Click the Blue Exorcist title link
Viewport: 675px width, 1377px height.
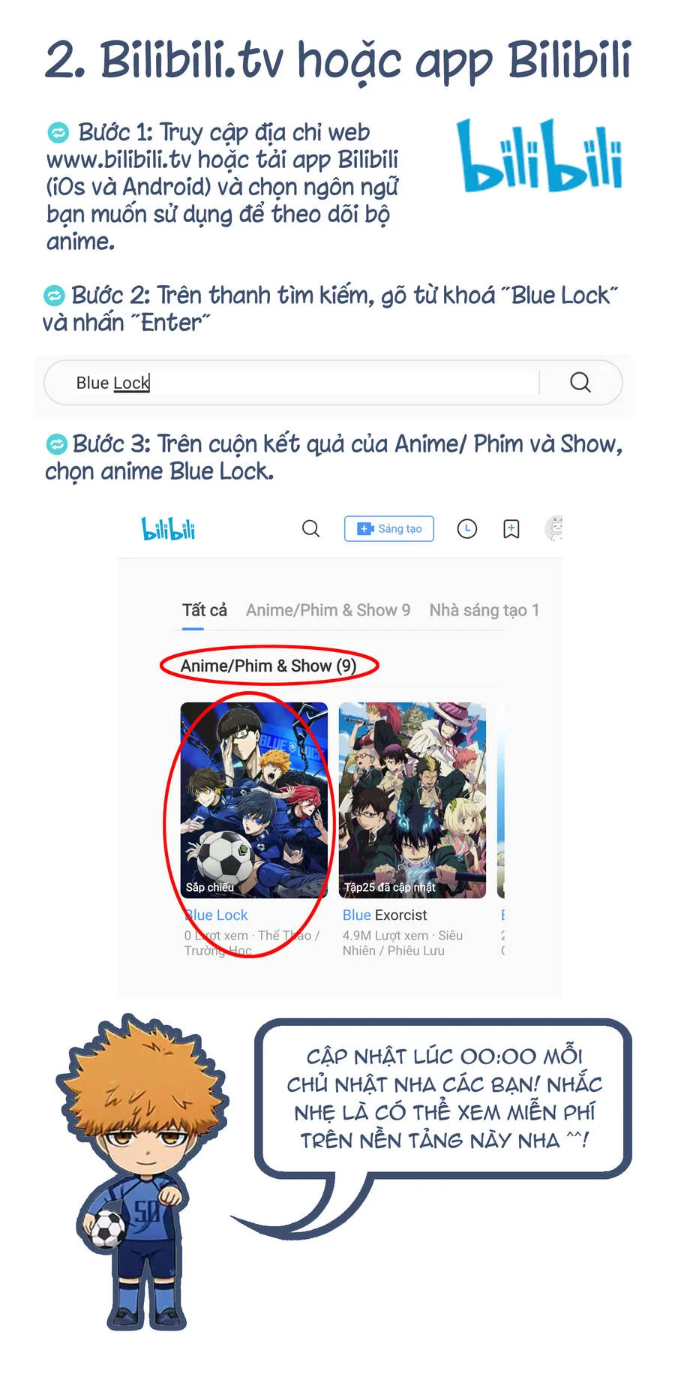[x=385, y=915]
